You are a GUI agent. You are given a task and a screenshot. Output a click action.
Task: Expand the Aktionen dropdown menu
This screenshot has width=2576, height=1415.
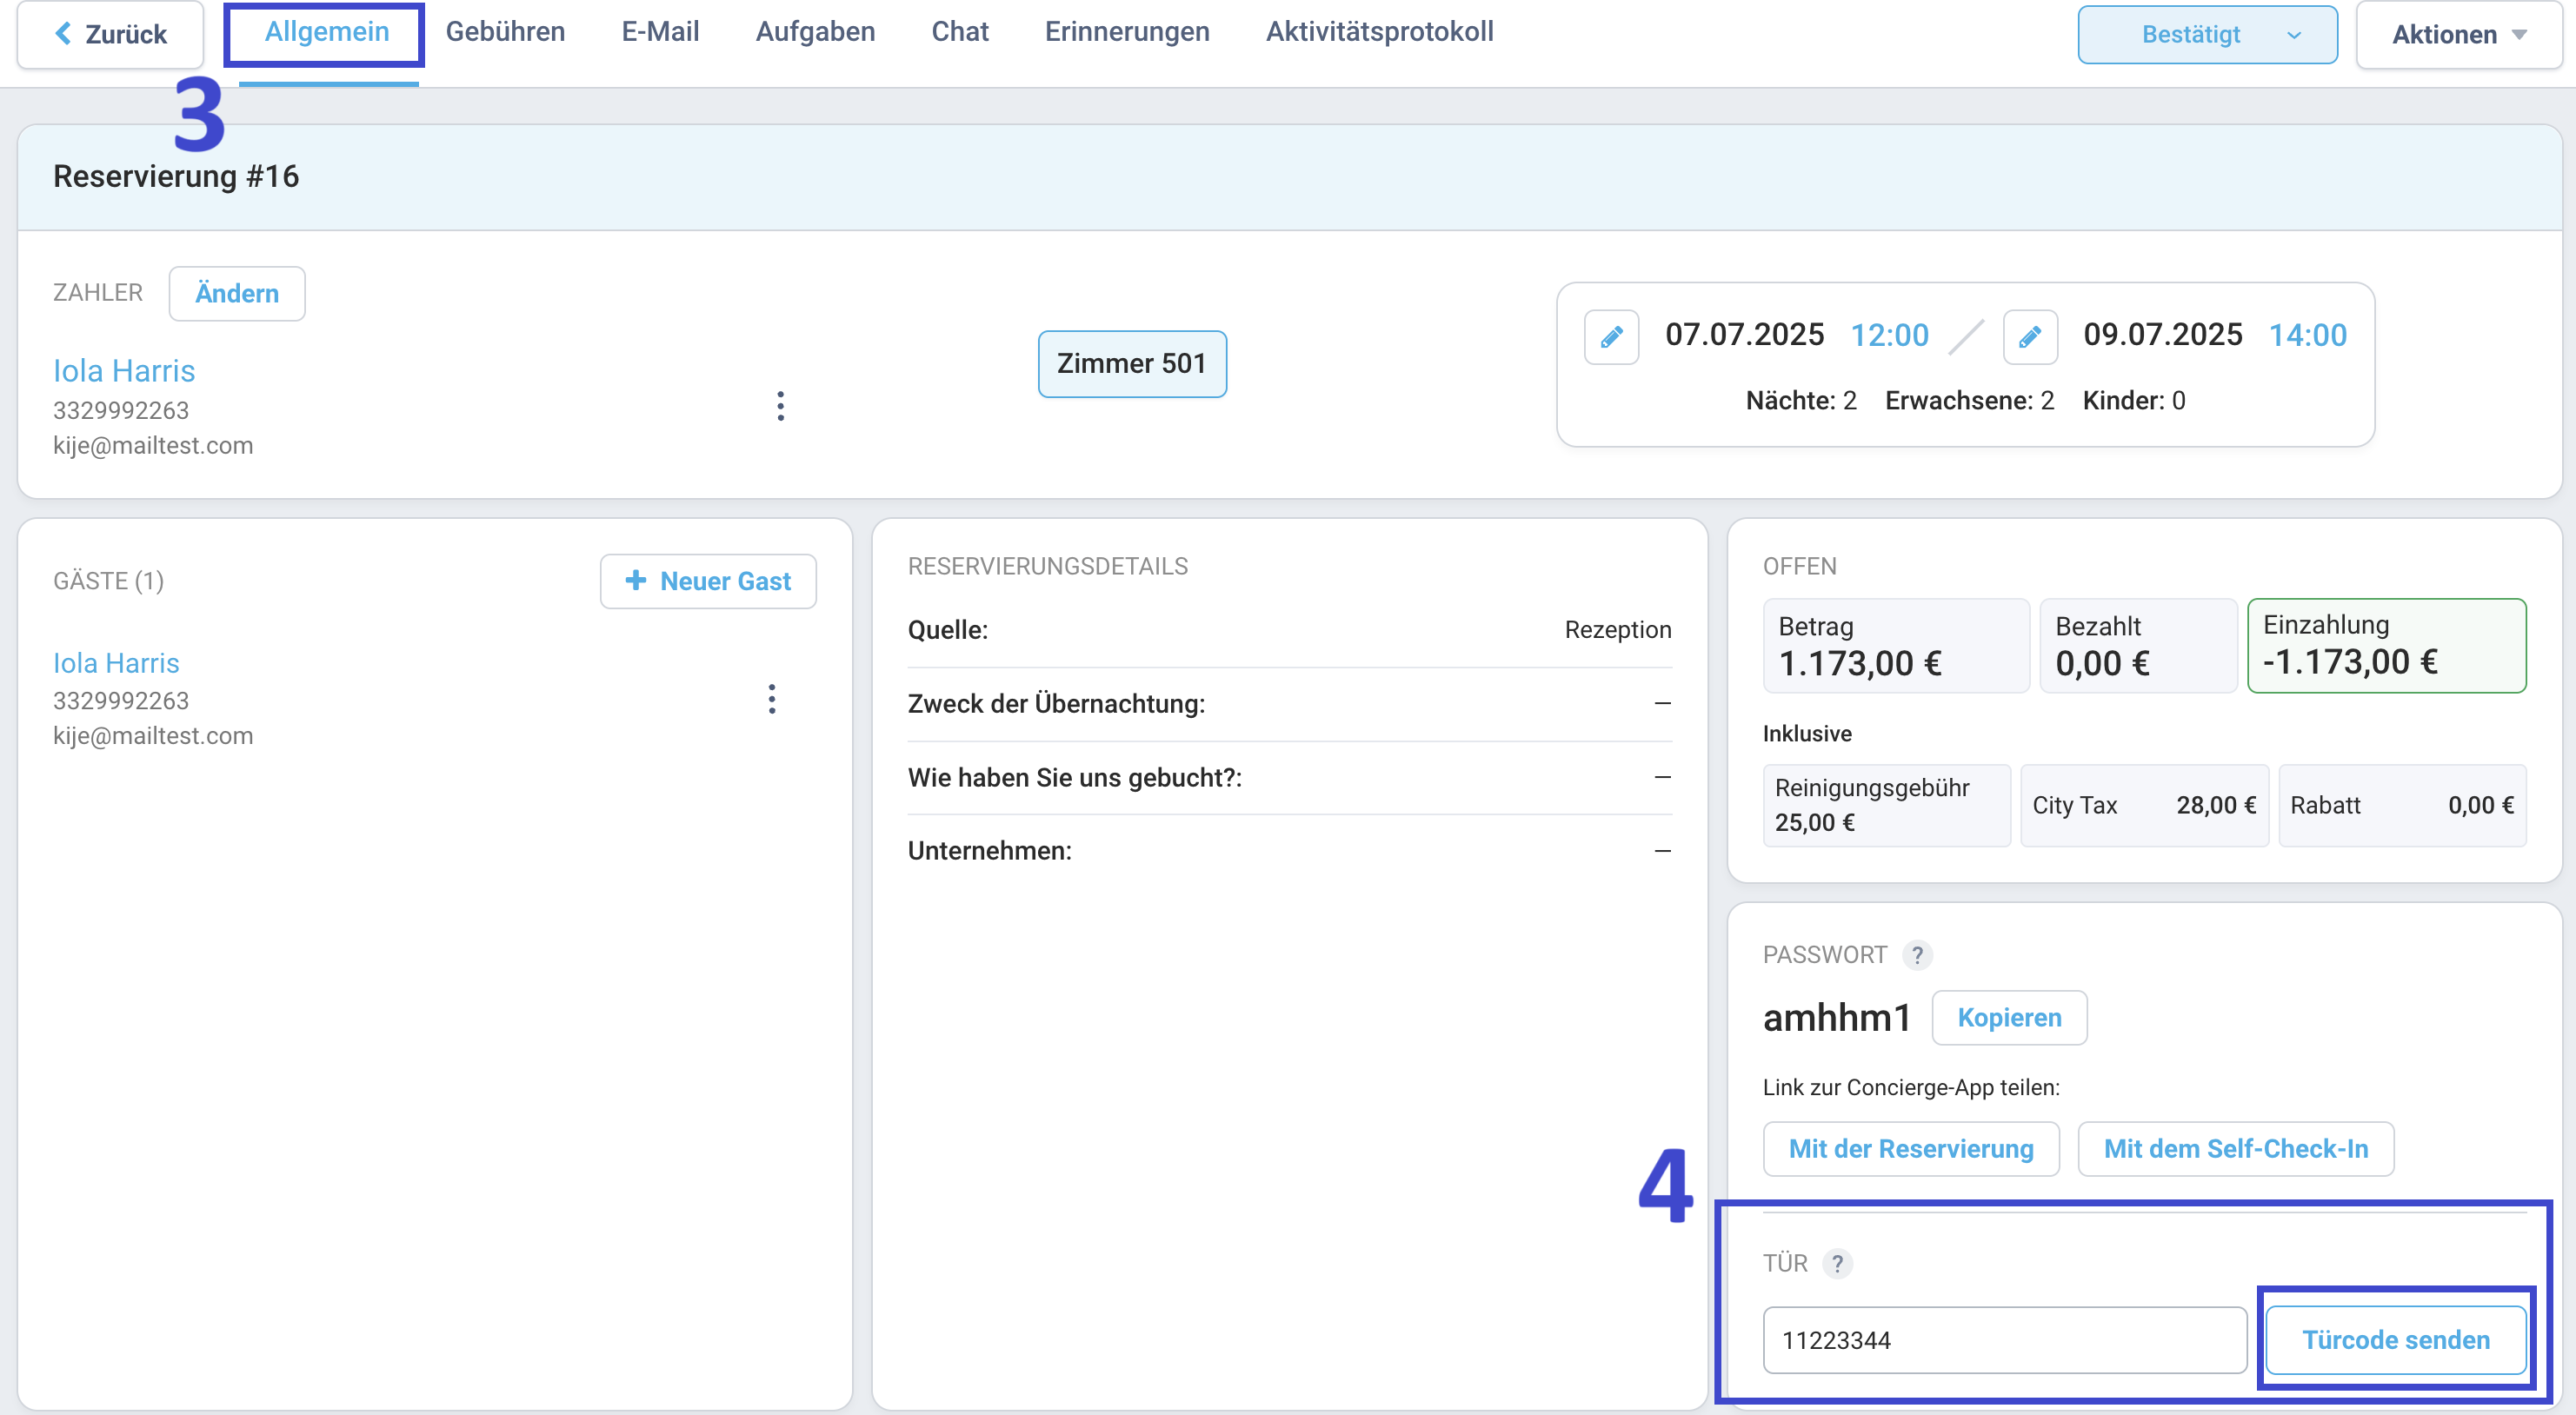point(2458,35)
